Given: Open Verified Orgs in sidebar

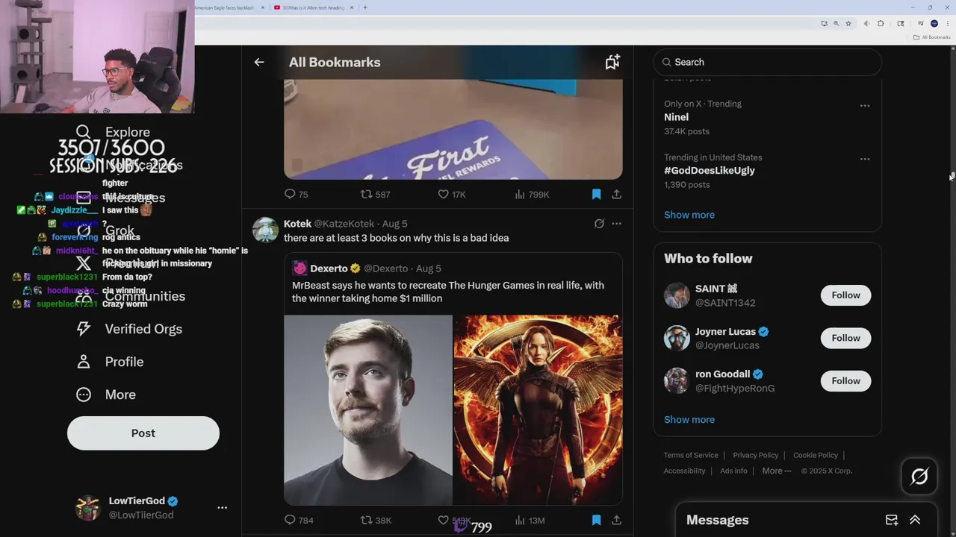Looking at the screenshot, I should 130,329.
